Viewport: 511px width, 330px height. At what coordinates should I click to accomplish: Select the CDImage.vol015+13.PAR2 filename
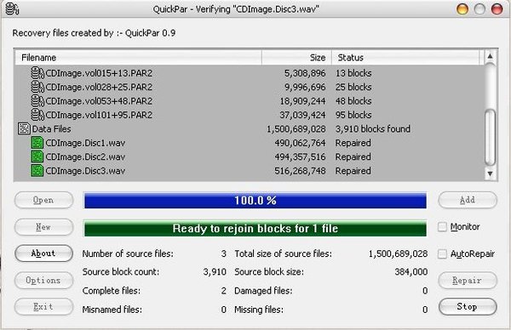[x=99, y=73]
